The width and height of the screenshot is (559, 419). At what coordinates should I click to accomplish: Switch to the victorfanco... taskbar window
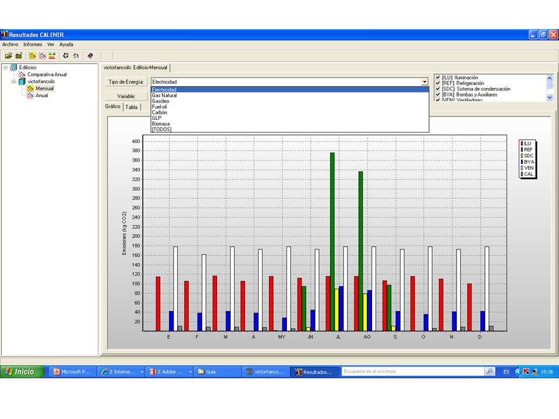tap(266, 372)
